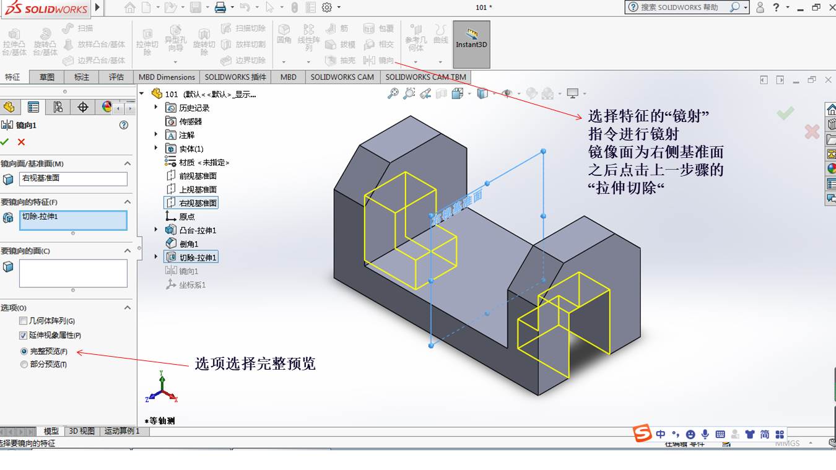
Task: Click the save icon in top toolbar
Action: [196, 7]
